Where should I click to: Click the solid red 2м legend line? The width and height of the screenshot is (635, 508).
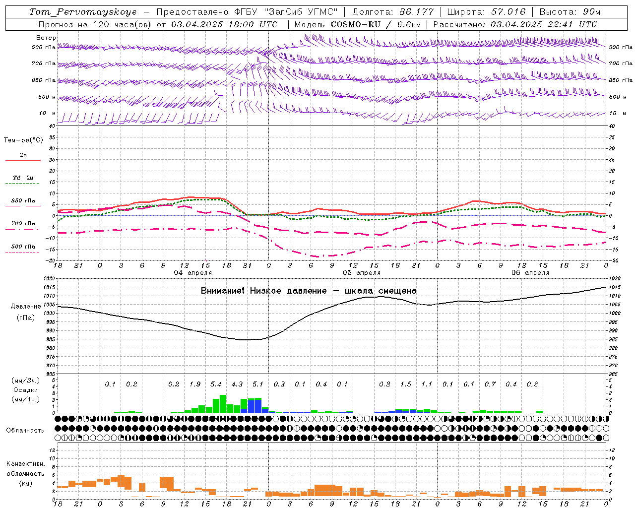(x=23, y=161)
